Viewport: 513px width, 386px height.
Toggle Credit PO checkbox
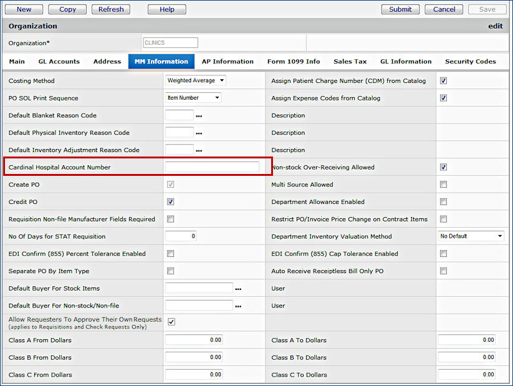pyautogui.click(x=171, y=202)
